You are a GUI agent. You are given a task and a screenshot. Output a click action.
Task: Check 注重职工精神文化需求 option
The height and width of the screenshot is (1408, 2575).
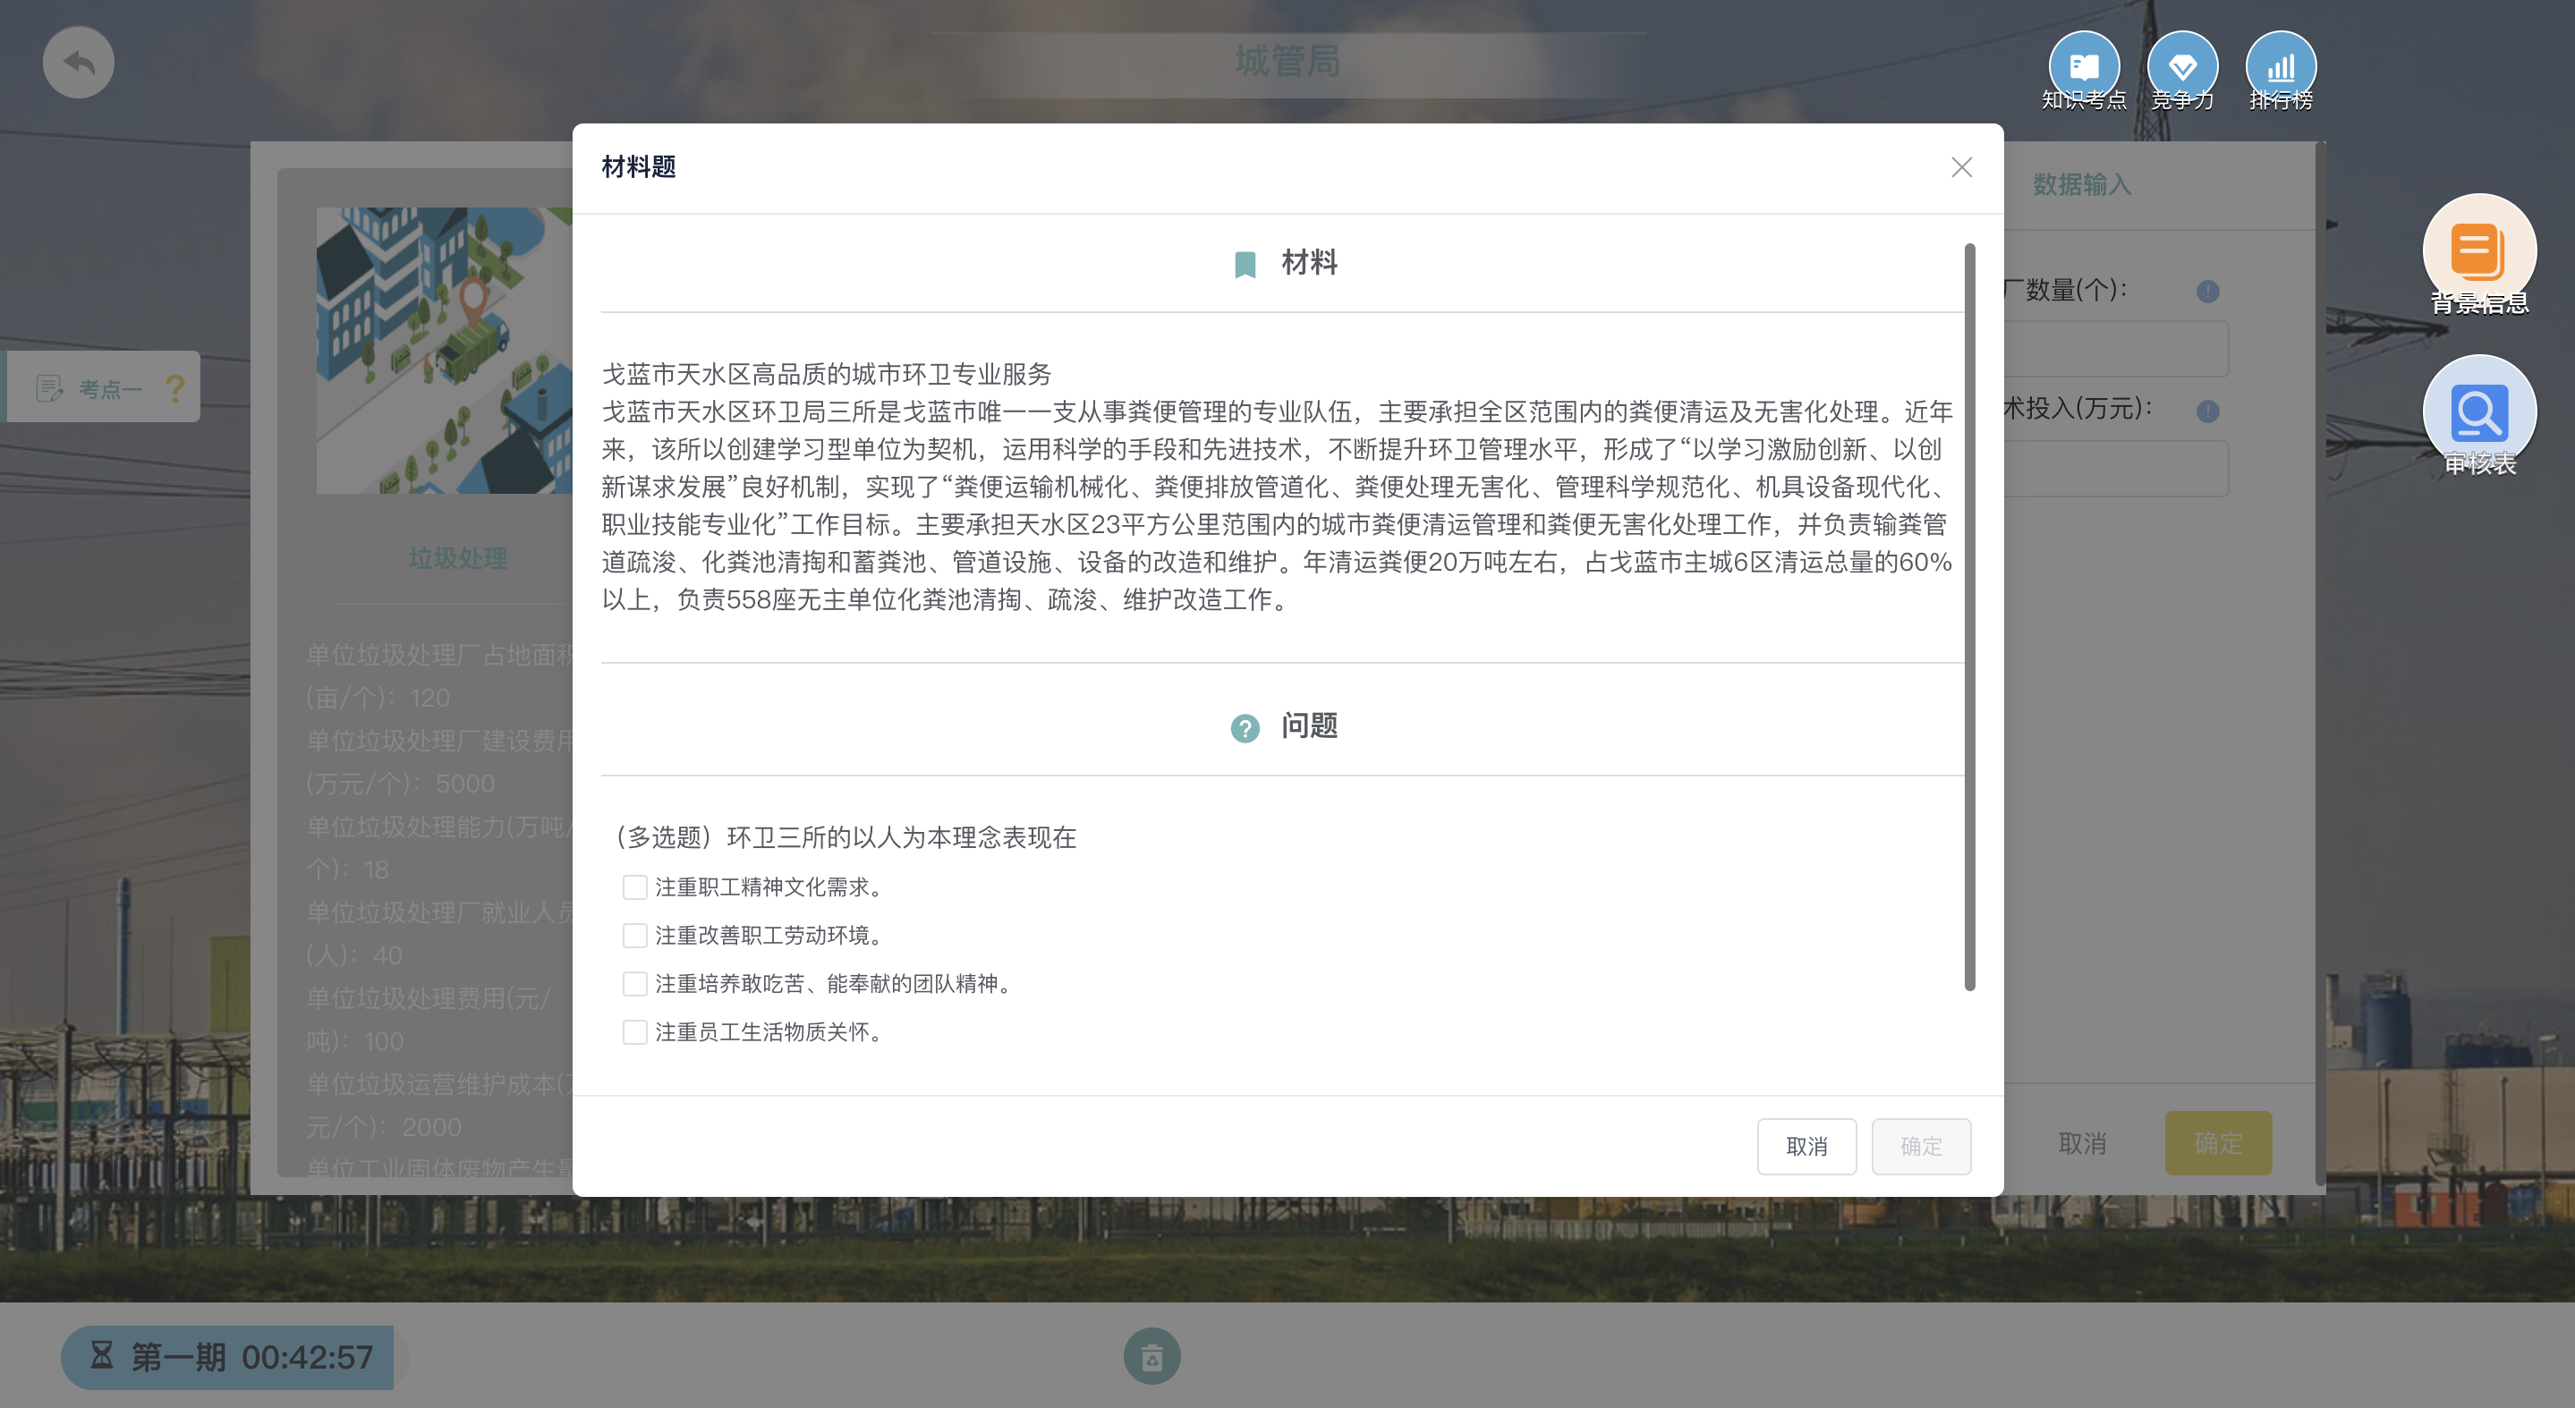[633, 886]
